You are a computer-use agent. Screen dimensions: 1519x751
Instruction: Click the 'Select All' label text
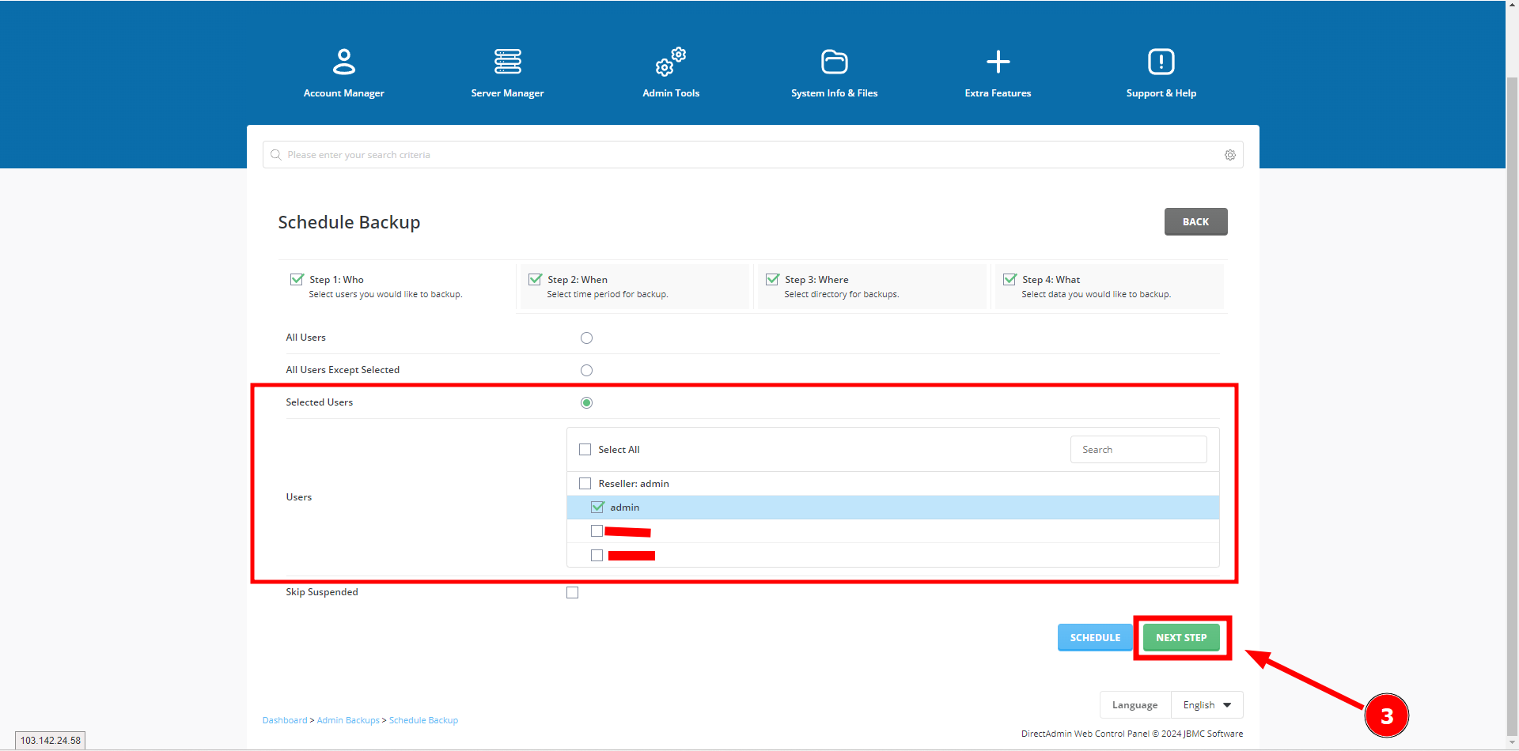619,450
